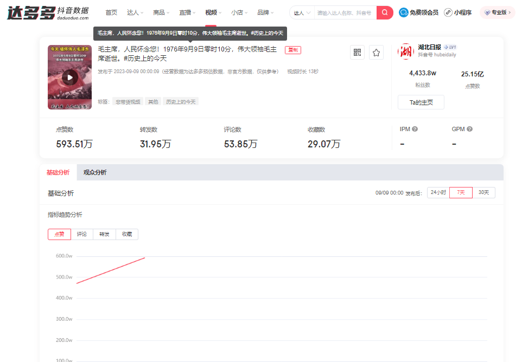Click the IPM question mark help icon

pos(415,129)
